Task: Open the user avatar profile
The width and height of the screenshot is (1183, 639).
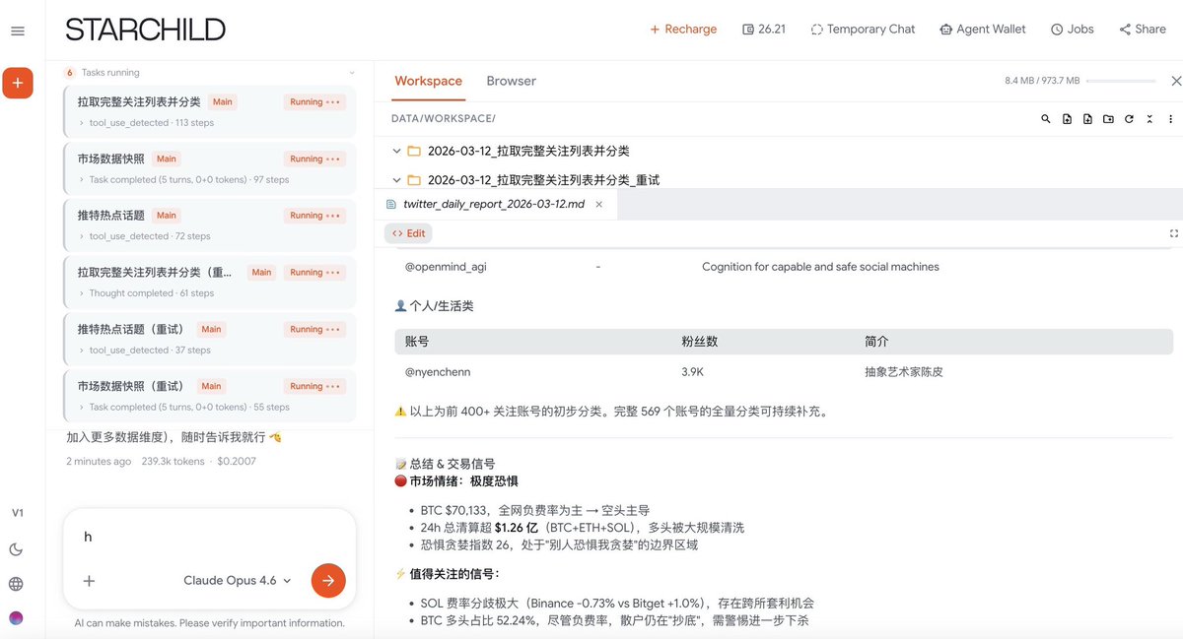Action: (17, 618)
